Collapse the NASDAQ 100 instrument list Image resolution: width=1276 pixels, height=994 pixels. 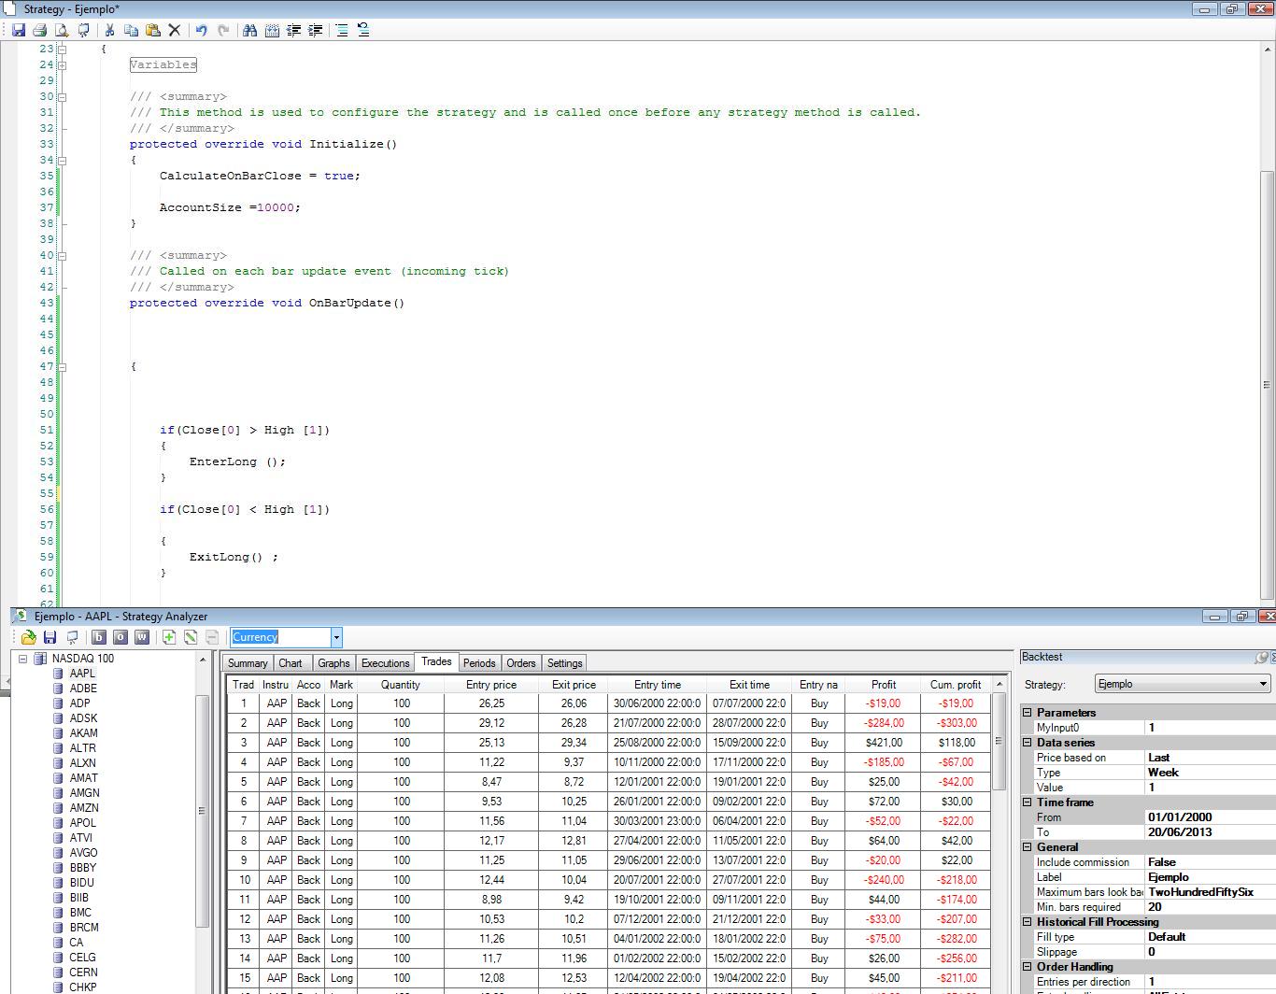[x=23, y=659]
